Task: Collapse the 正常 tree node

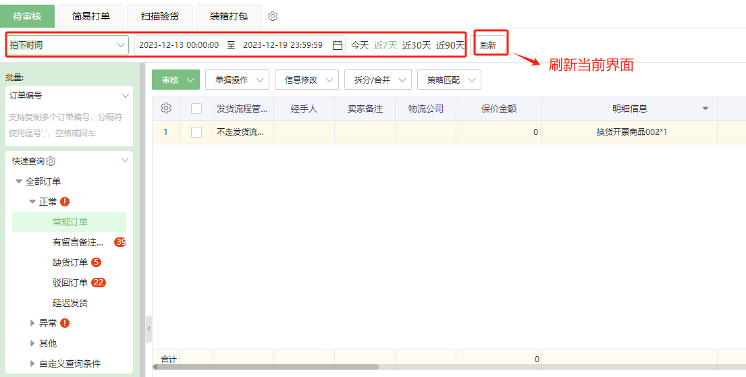Action: pos(32,202)
